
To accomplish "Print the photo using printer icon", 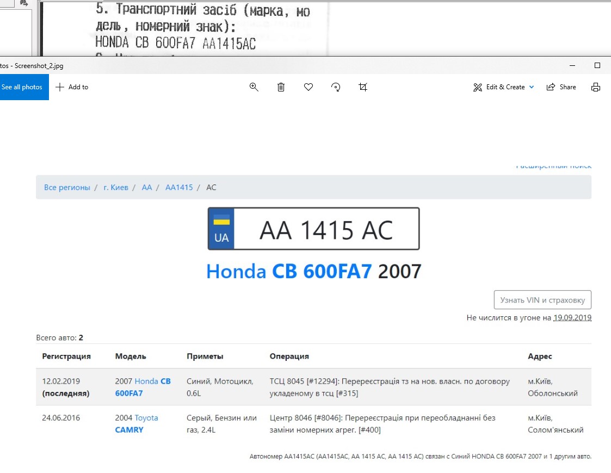I will pos(596,87).
